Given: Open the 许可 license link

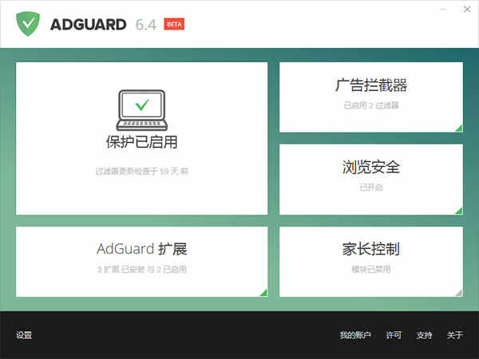Looking at the screenshot, I should coord(394,335).
